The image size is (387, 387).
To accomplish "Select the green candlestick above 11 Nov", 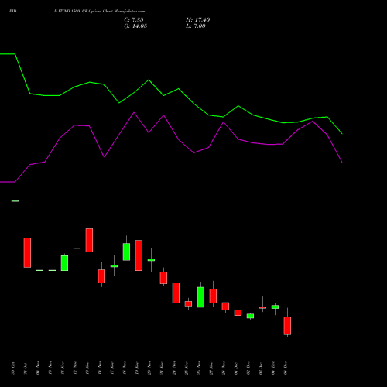I will [x=64, y=263].
